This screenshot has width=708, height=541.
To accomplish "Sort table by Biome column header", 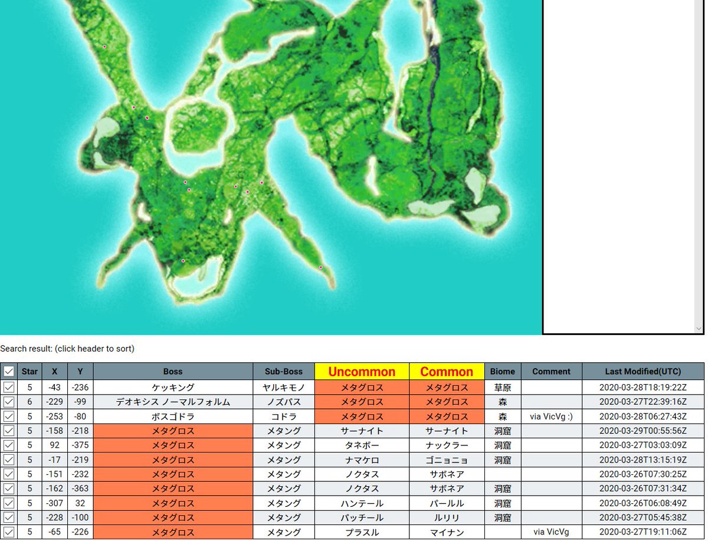I will [503, 372].
